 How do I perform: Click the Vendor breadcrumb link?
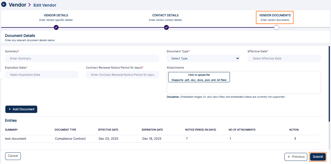click(x=17, y=5)
